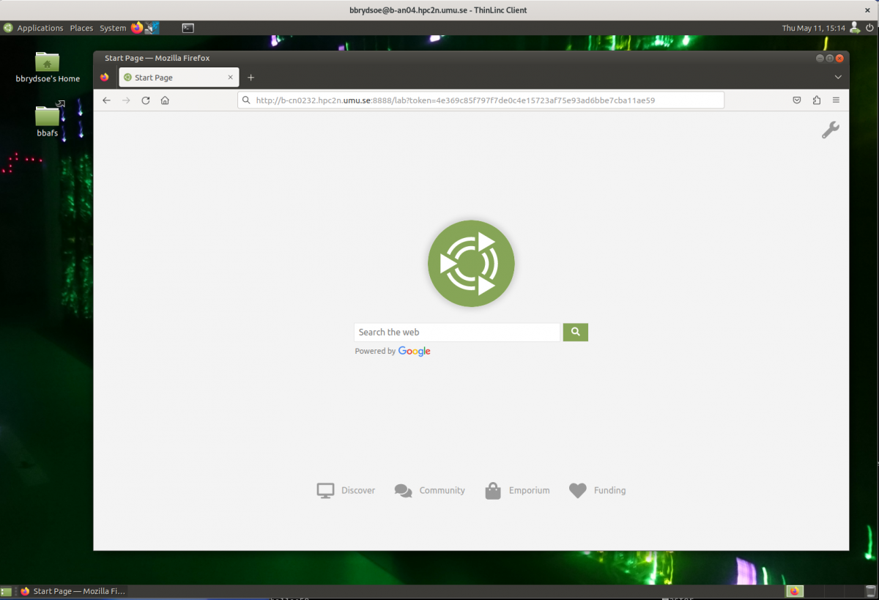This screenshot has width=879, height=600.
Task: Open the Emporium link
Action: tap(517, 491)
